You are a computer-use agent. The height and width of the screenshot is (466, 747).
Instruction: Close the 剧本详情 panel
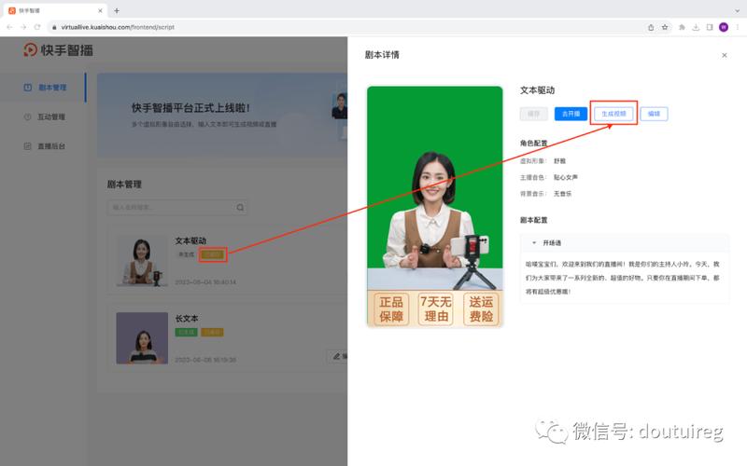(x=725, y=55)
